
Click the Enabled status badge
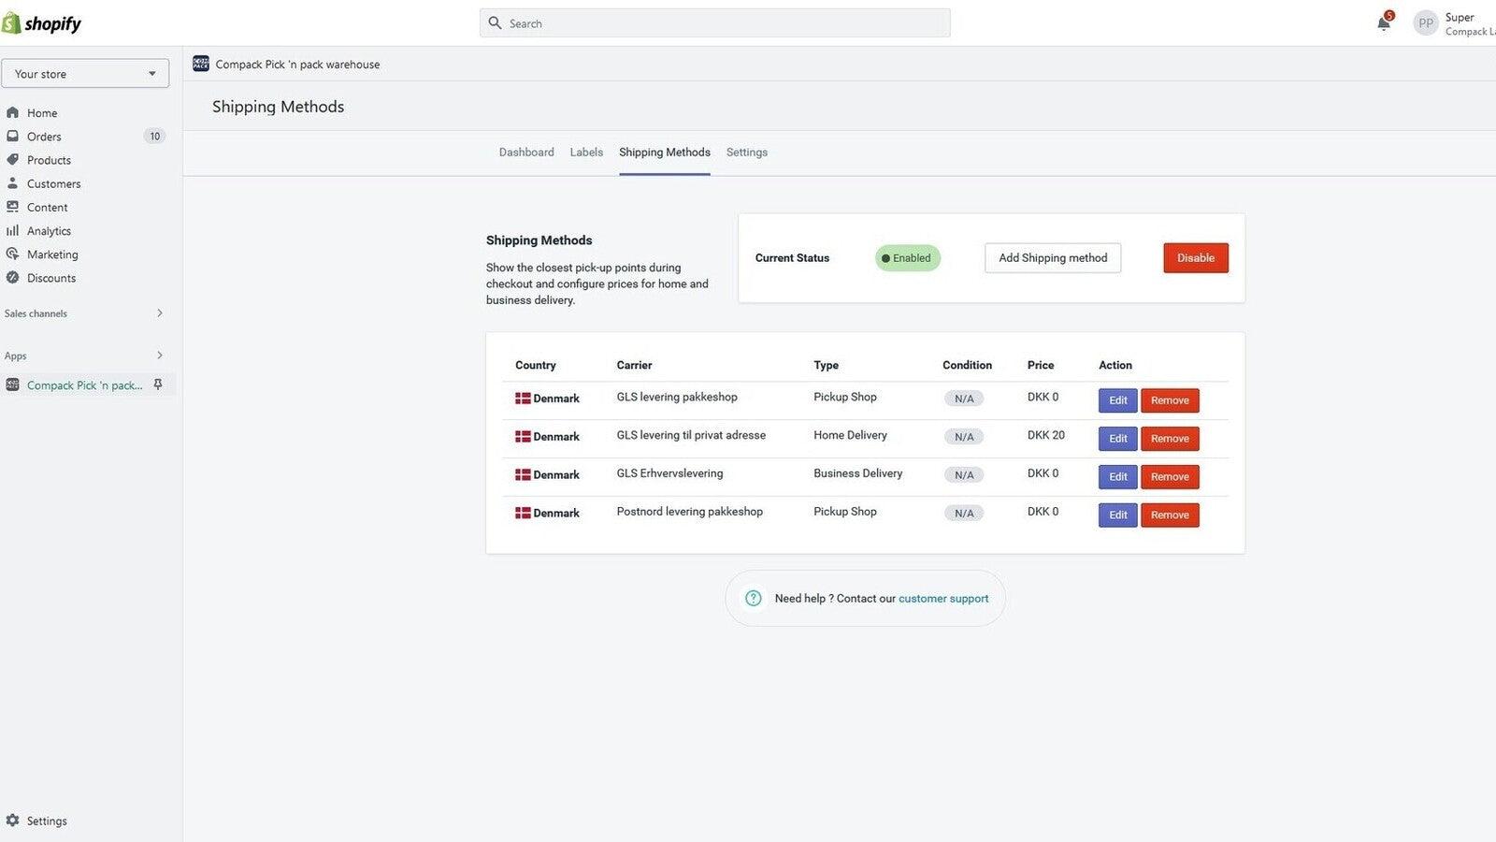(x=906, y=257)
